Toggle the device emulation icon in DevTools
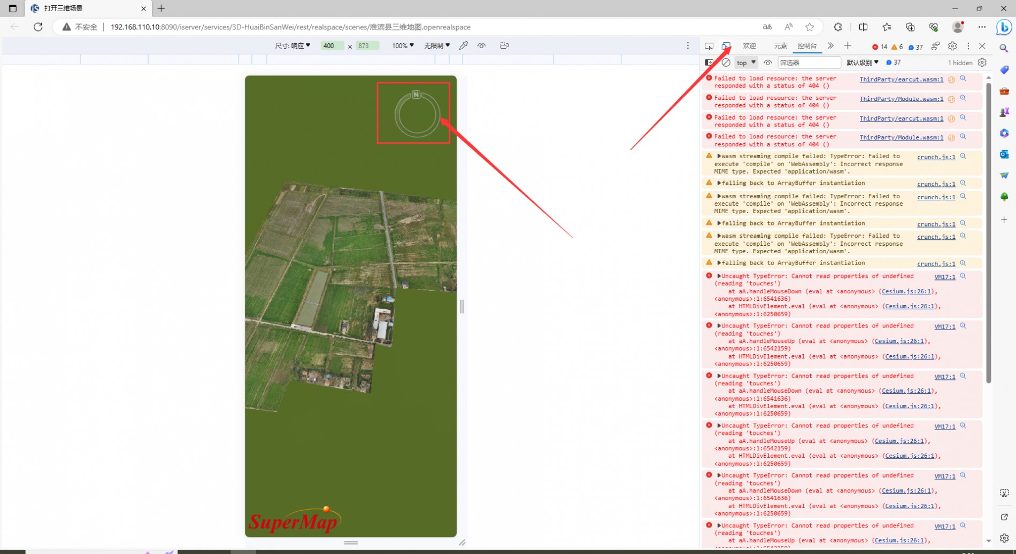Screen dimensions: 1016x554 [x=726, y=46]
